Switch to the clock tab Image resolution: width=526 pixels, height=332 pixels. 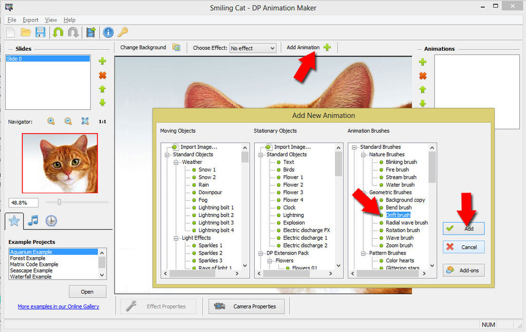coord(51,220)
